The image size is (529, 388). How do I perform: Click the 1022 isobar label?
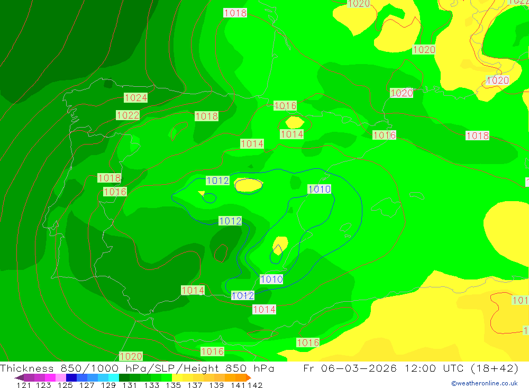128,115
